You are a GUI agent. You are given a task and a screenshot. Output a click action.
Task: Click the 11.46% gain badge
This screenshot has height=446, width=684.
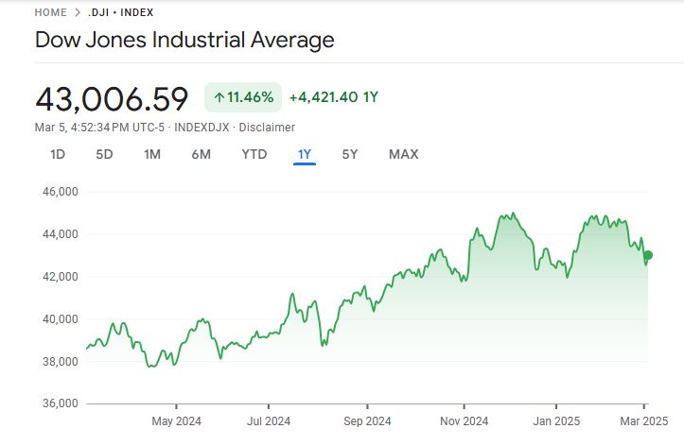pos(243,97)
